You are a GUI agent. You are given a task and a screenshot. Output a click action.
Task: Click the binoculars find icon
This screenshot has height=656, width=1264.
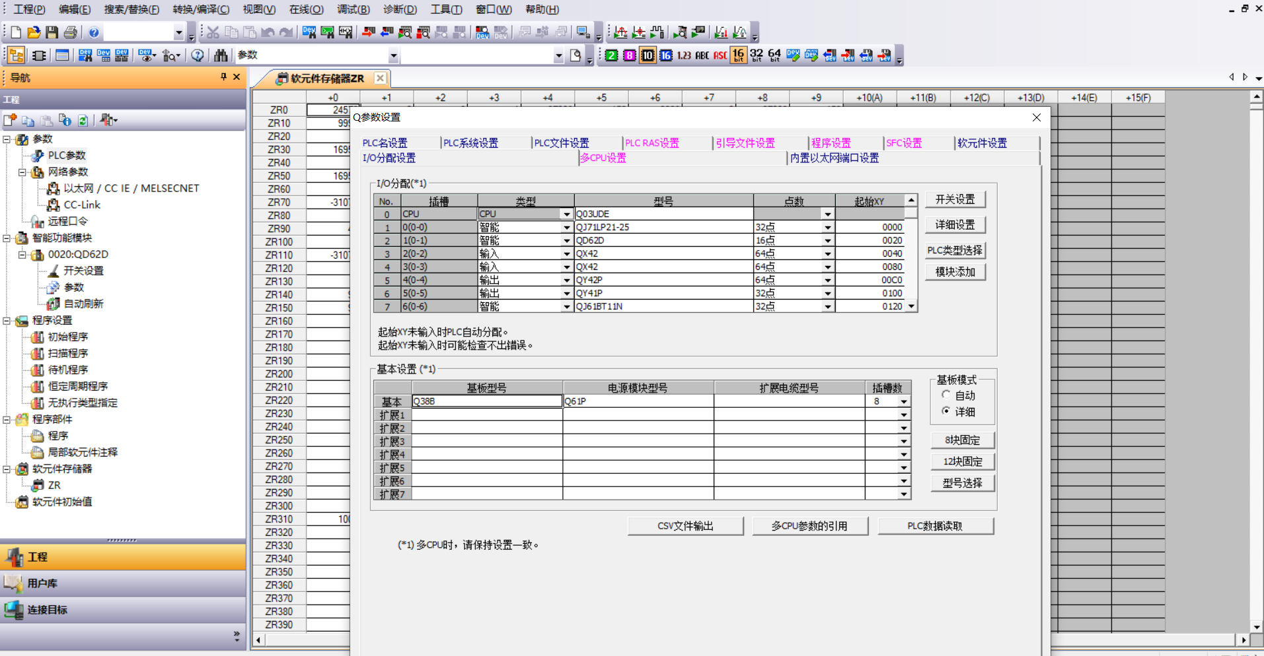click(x=221, y=55)
